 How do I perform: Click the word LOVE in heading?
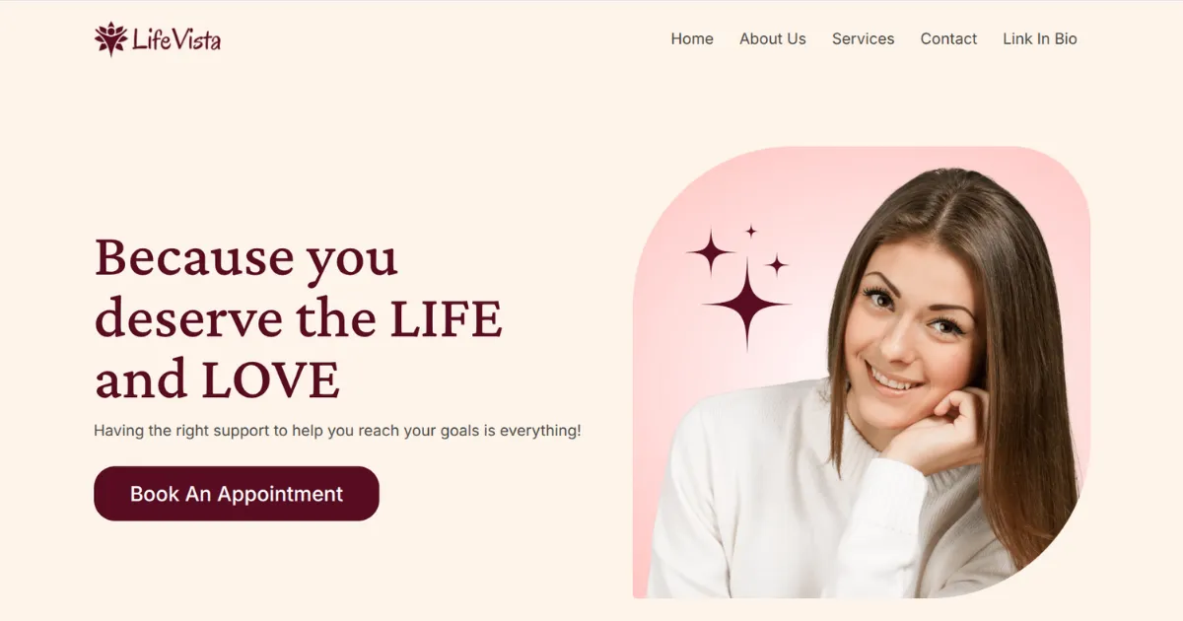(270, 380)
